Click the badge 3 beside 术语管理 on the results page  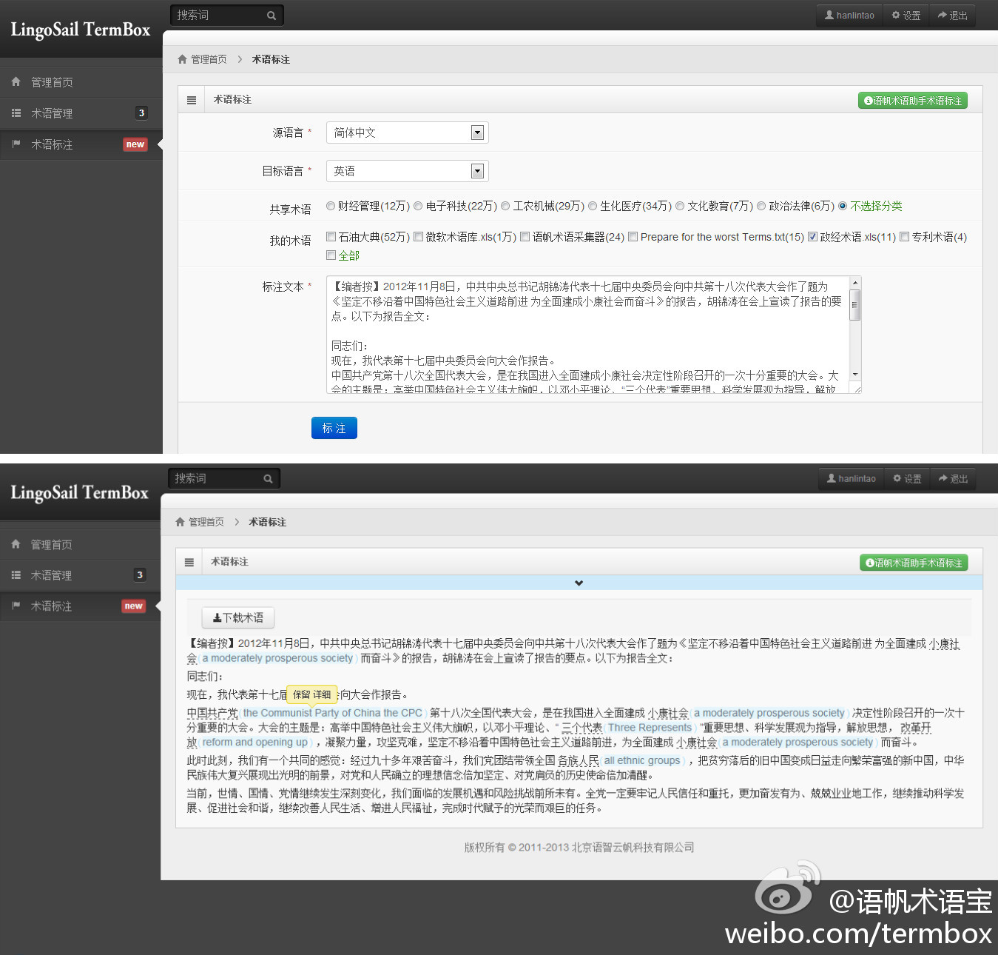tap(140, 575)
